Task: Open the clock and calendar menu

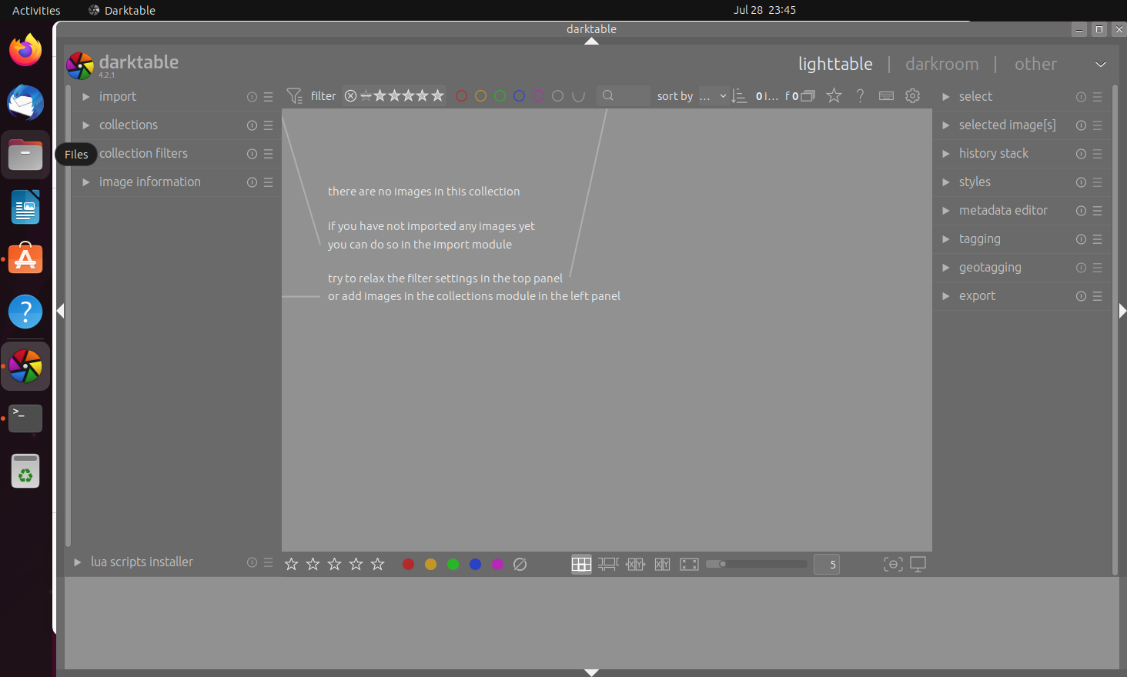Action: pyautogui.click(x=764, y=10)
